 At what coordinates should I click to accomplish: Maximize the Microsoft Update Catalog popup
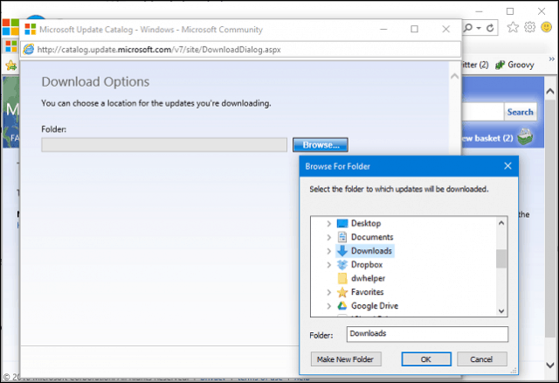[414, 29]
